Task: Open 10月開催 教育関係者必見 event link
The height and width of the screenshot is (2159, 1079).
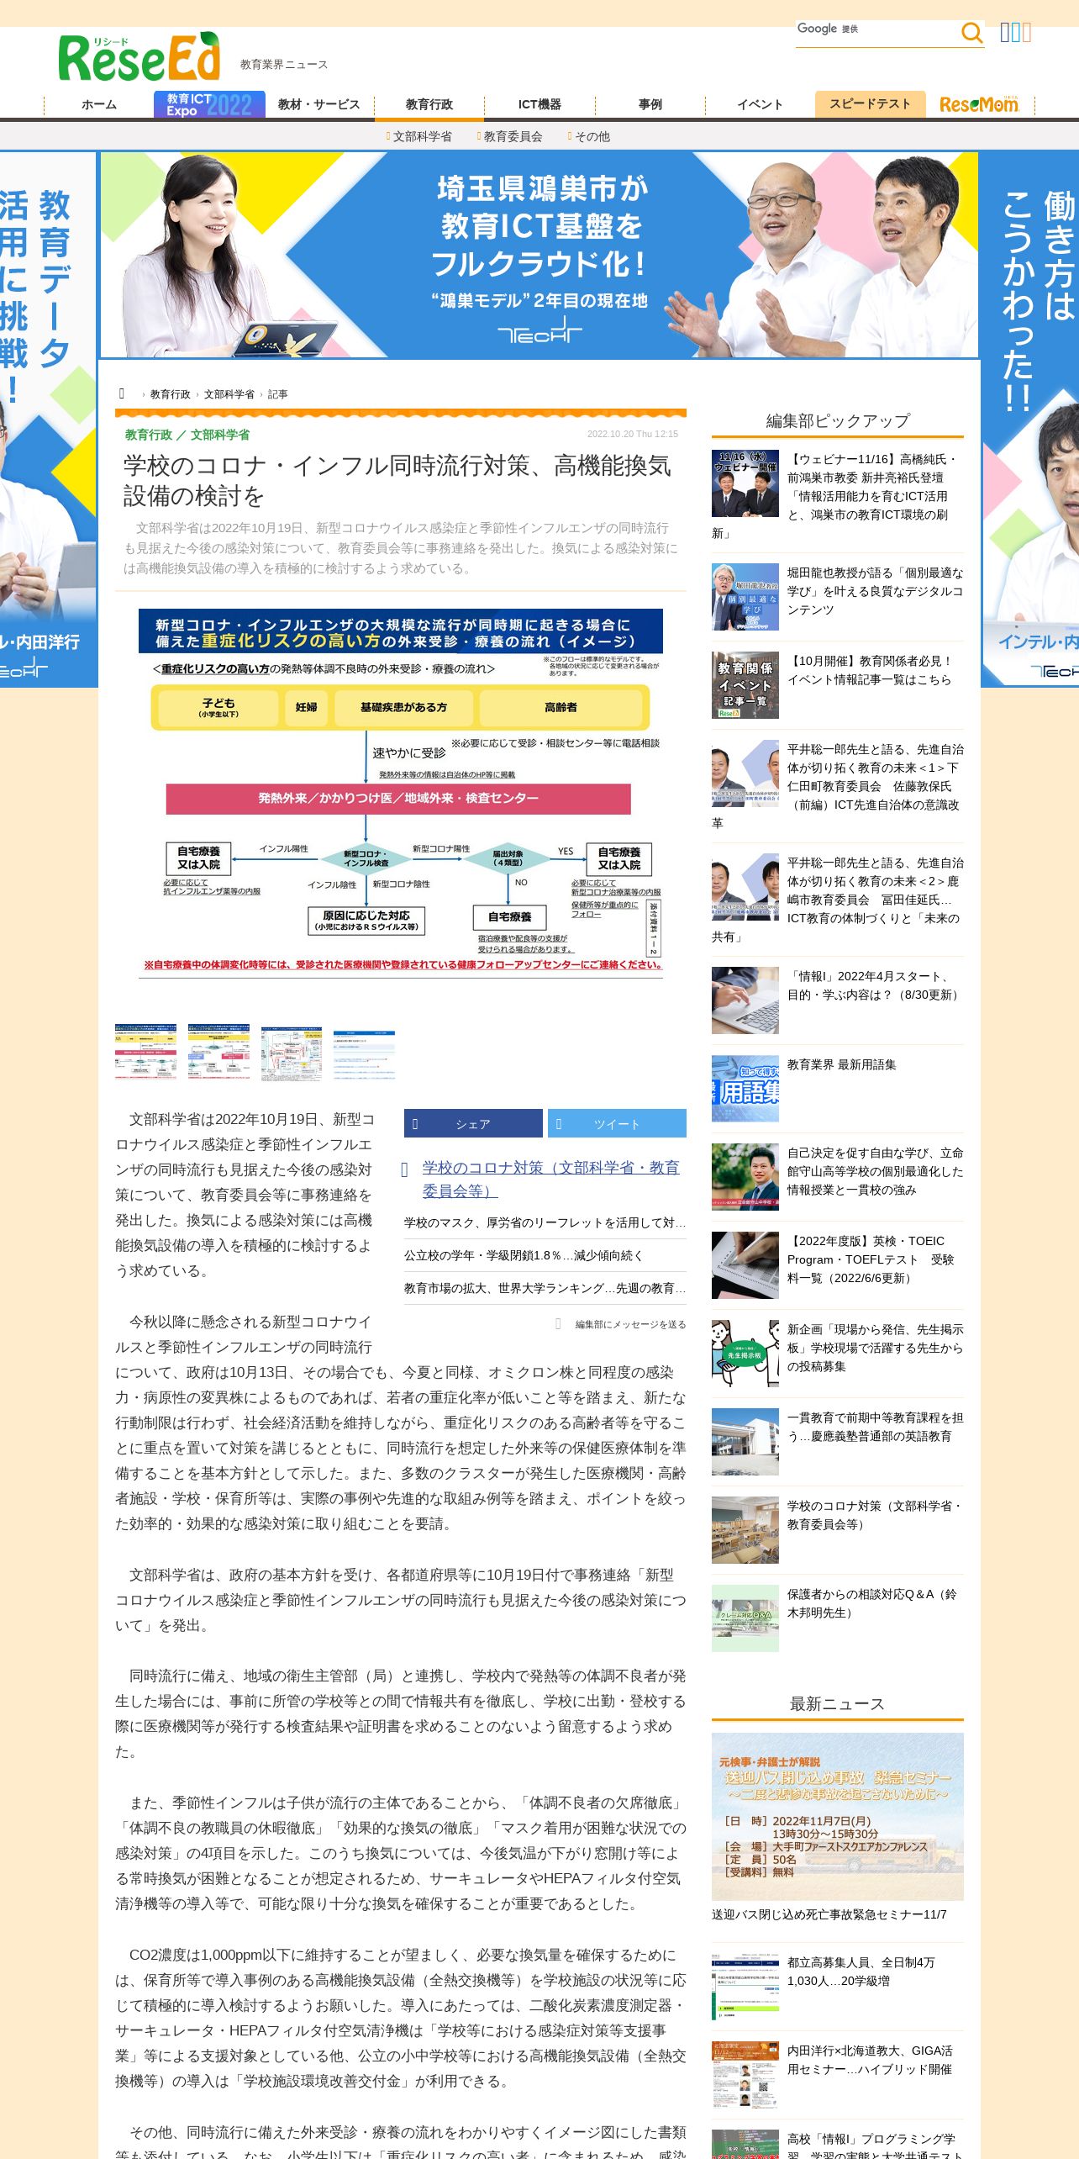Action: coord(870,670)
